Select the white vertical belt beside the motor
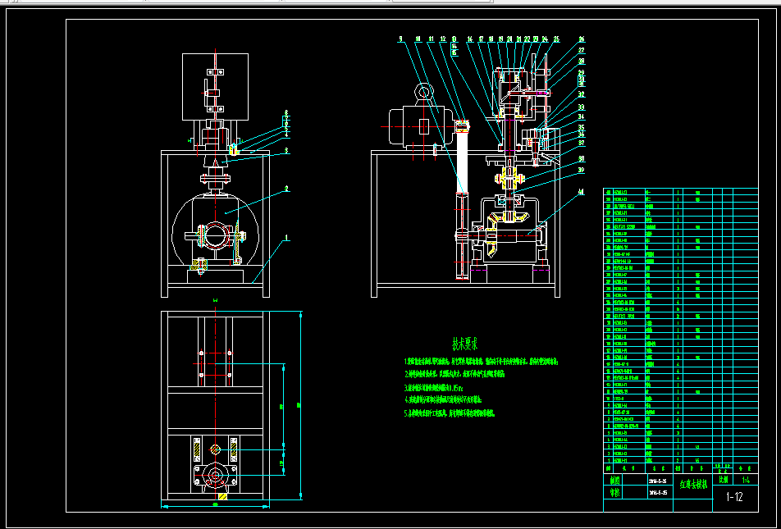The height and width of the screenshot is (529, 781). tap(464, 163)
